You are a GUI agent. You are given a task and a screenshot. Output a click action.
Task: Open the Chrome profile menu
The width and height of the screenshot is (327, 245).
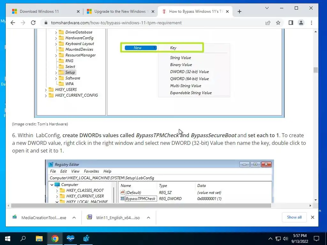click(x=301, y=23)
